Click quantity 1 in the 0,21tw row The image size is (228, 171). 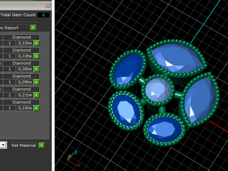click(x=9, y=95)
